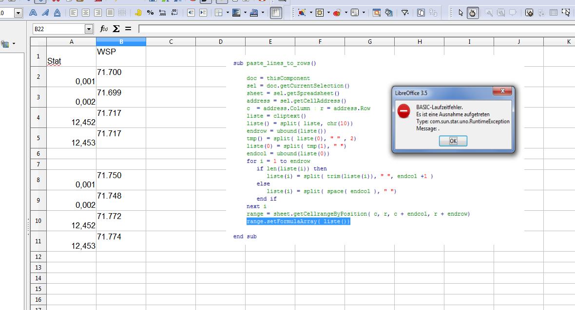
Task: Click cell containing 'Stat'
Action: pos(72,56)
